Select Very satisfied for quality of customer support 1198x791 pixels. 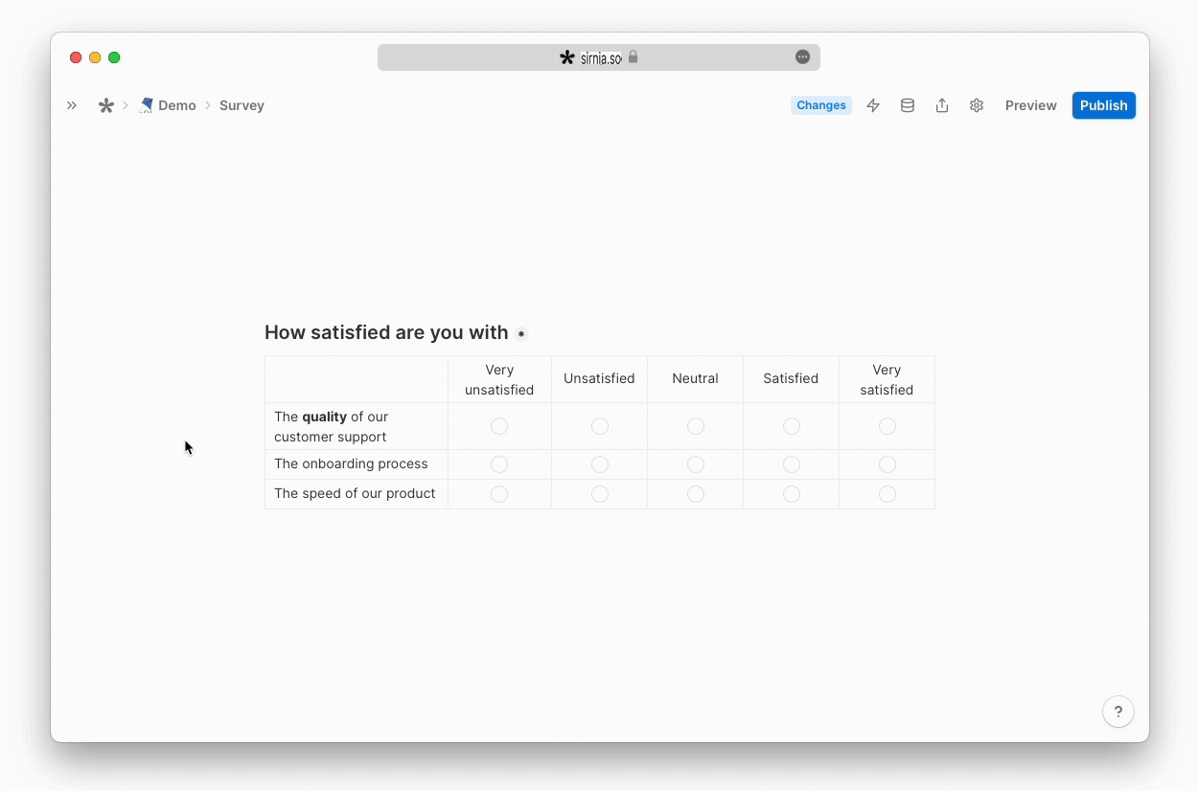[887, 426]
